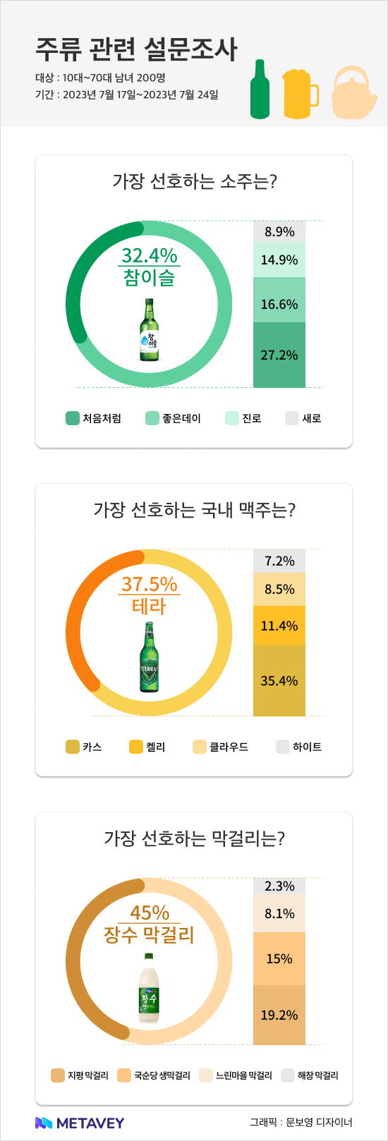Click the 35.4% bar segment in beer chart

pos(279,681)
